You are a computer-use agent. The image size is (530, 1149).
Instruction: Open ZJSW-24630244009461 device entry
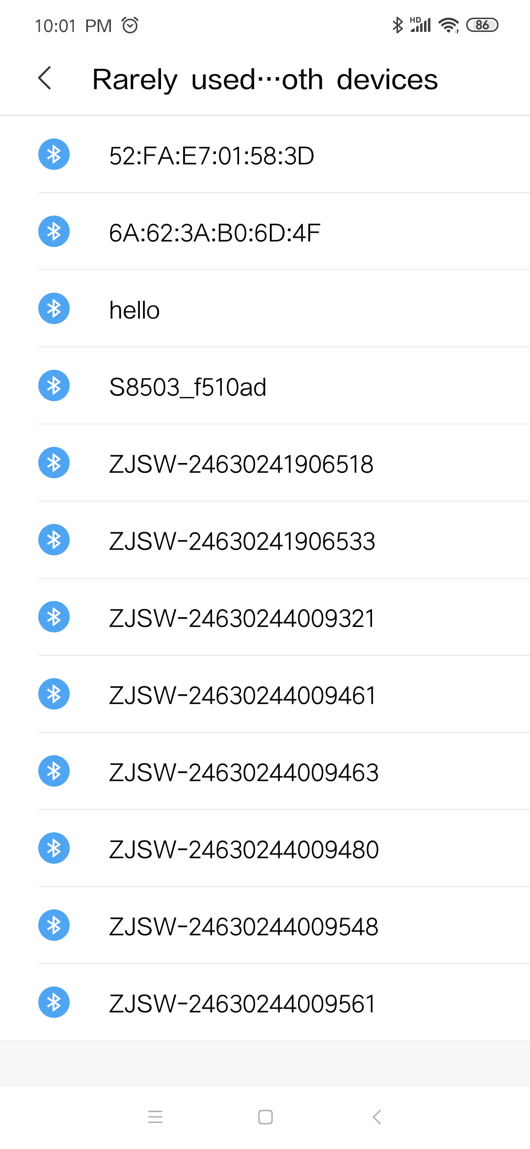pyautogui.click(x=242, y=695)
